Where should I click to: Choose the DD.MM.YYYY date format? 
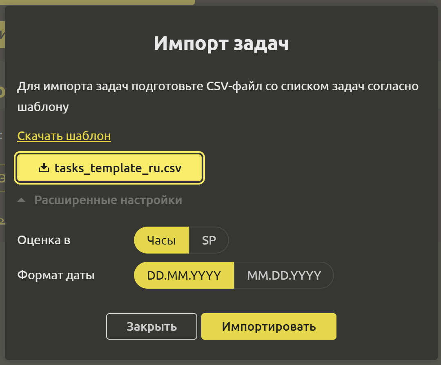tap(184, 275)
